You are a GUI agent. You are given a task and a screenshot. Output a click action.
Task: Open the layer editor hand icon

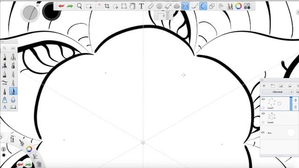(x=221, y=6)
